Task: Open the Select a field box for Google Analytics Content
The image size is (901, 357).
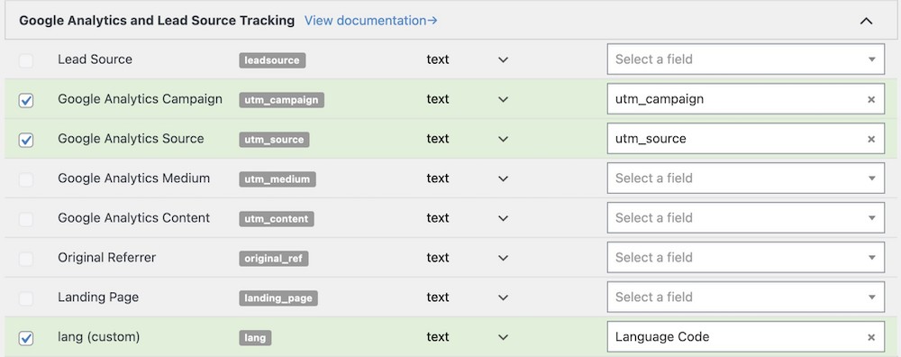Action: tap(745, 218)
